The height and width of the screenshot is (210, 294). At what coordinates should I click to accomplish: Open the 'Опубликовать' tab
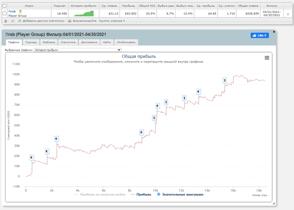click(x=126, y=42)
